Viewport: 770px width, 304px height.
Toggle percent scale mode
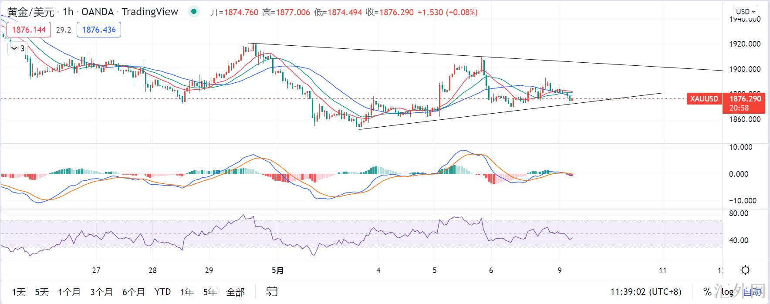tap(707, 292)
